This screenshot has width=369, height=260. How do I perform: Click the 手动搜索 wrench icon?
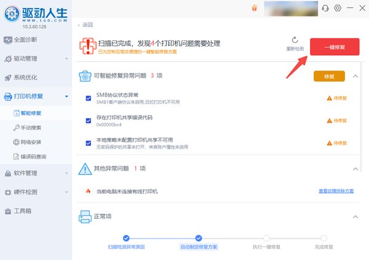tap(16, 128)
